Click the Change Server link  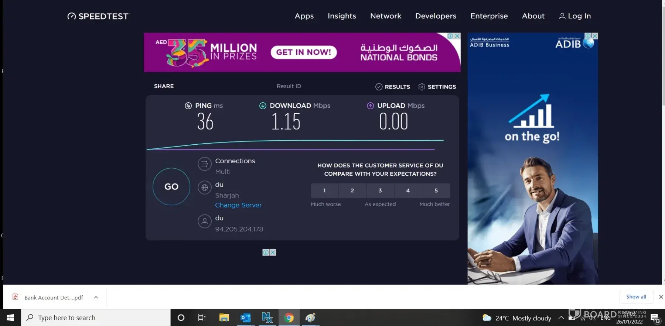[x=238, y=205]
